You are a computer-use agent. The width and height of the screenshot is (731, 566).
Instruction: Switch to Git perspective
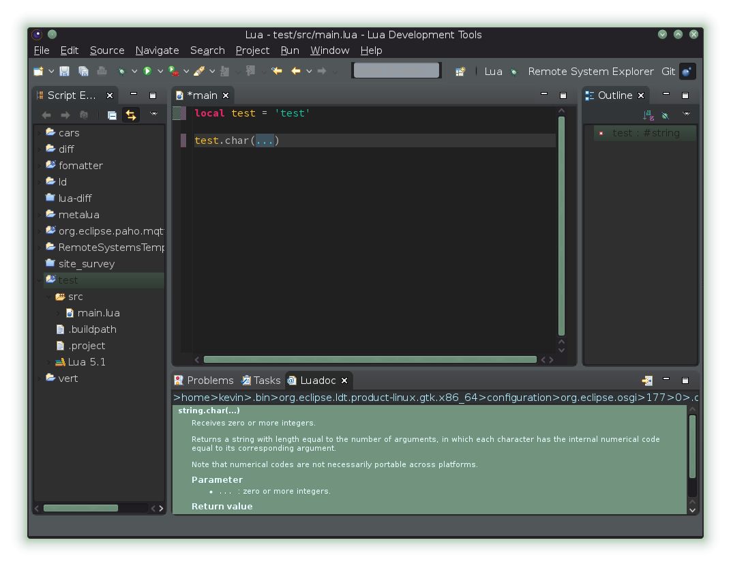[668, 72]
